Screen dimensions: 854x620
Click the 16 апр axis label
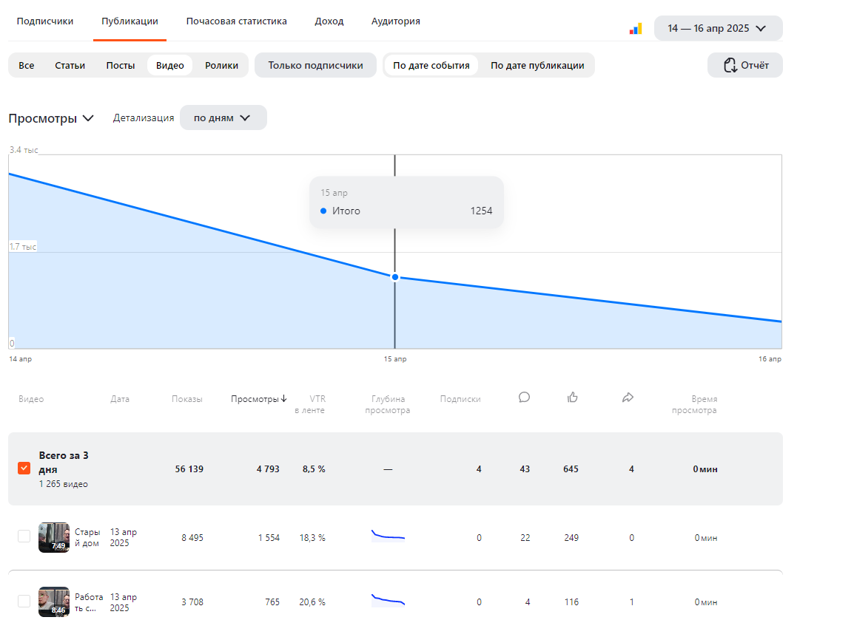click(x=770, y=359)
